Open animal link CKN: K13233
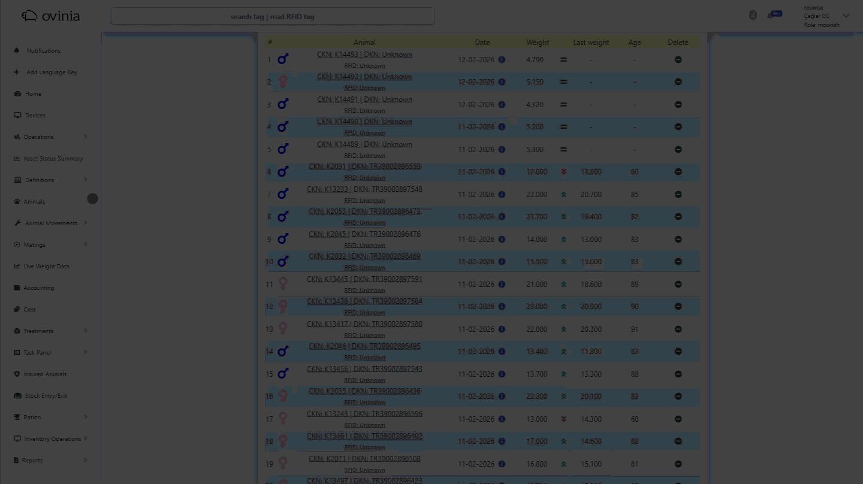 (x=364, y=189)
